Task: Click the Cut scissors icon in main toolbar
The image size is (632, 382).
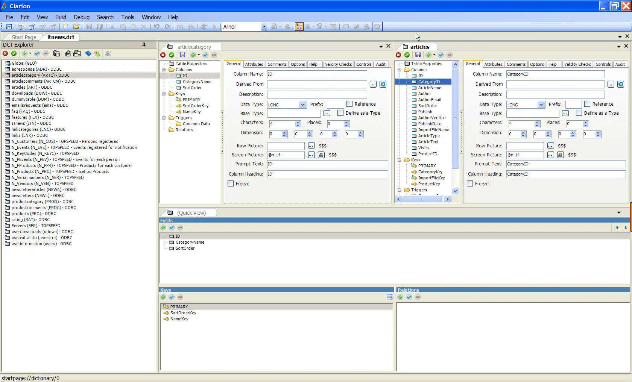Action: point(112,27)
